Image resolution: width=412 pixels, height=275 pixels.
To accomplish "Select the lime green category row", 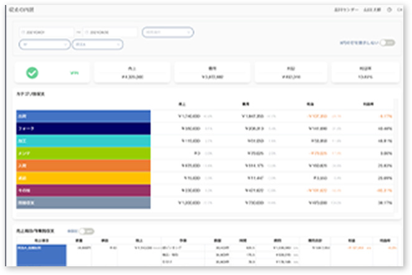I will 83,153.
